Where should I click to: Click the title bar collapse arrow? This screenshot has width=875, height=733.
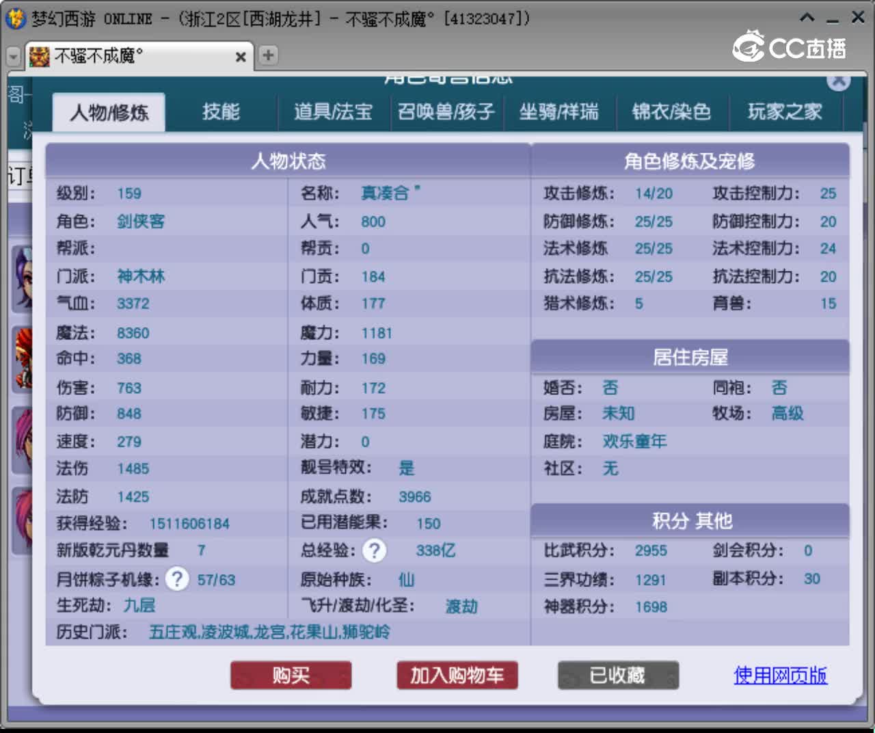point(807,18)
